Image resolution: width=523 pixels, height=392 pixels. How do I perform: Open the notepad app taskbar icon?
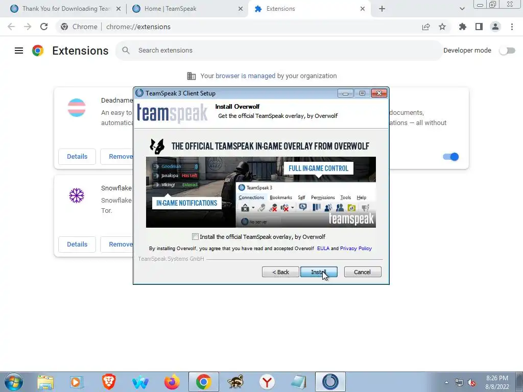pyautogui.click(x=298, y=382)
